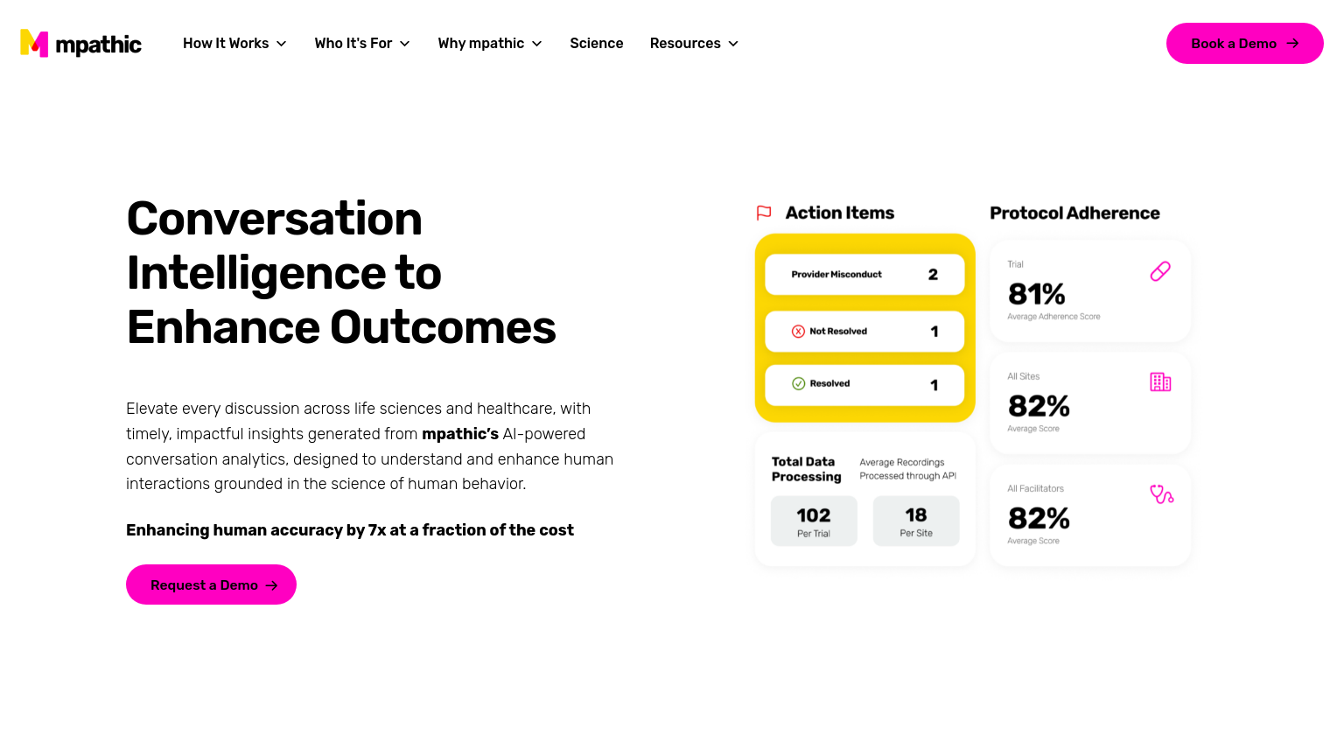This screenshot has width=1344, height=756.
Task: Open the 81% Trial adherence card
Action: 1089,291
